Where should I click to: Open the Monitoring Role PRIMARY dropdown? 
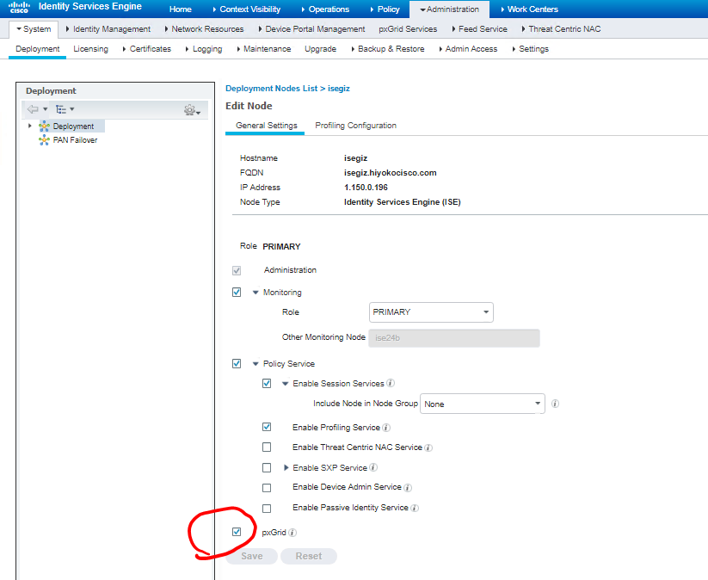[431, 312]
